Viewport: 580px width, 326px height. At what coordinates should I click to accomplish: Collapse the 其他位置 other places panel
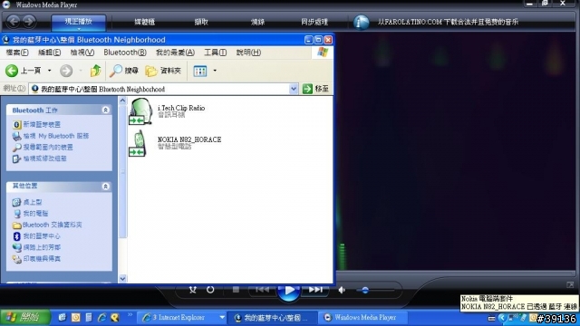tap(105, 187)
